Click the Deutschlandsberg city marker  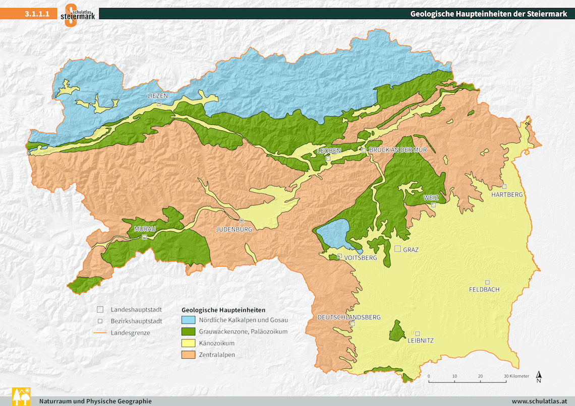[353, 323]
